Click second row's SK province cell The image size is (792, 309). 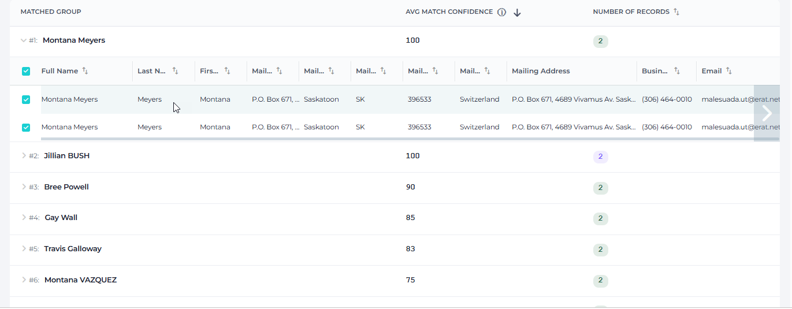coord(360,127)
